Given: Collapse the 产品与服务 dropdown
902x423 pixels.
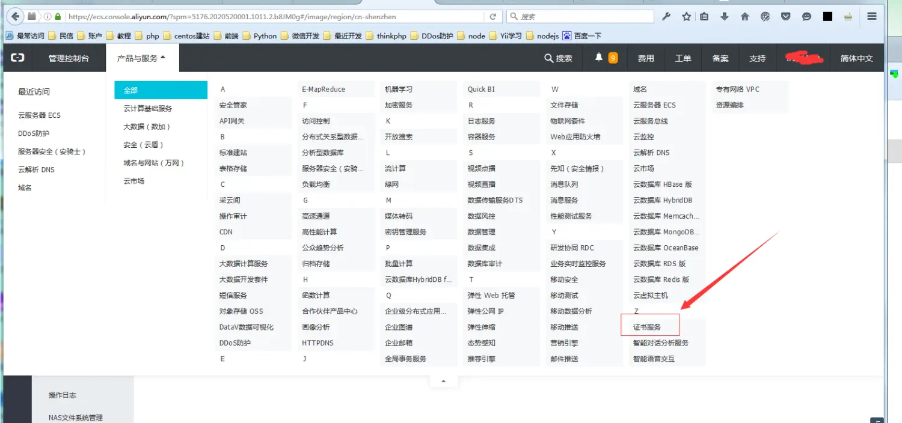Looking at the screenshot, I should coord(141,58).
